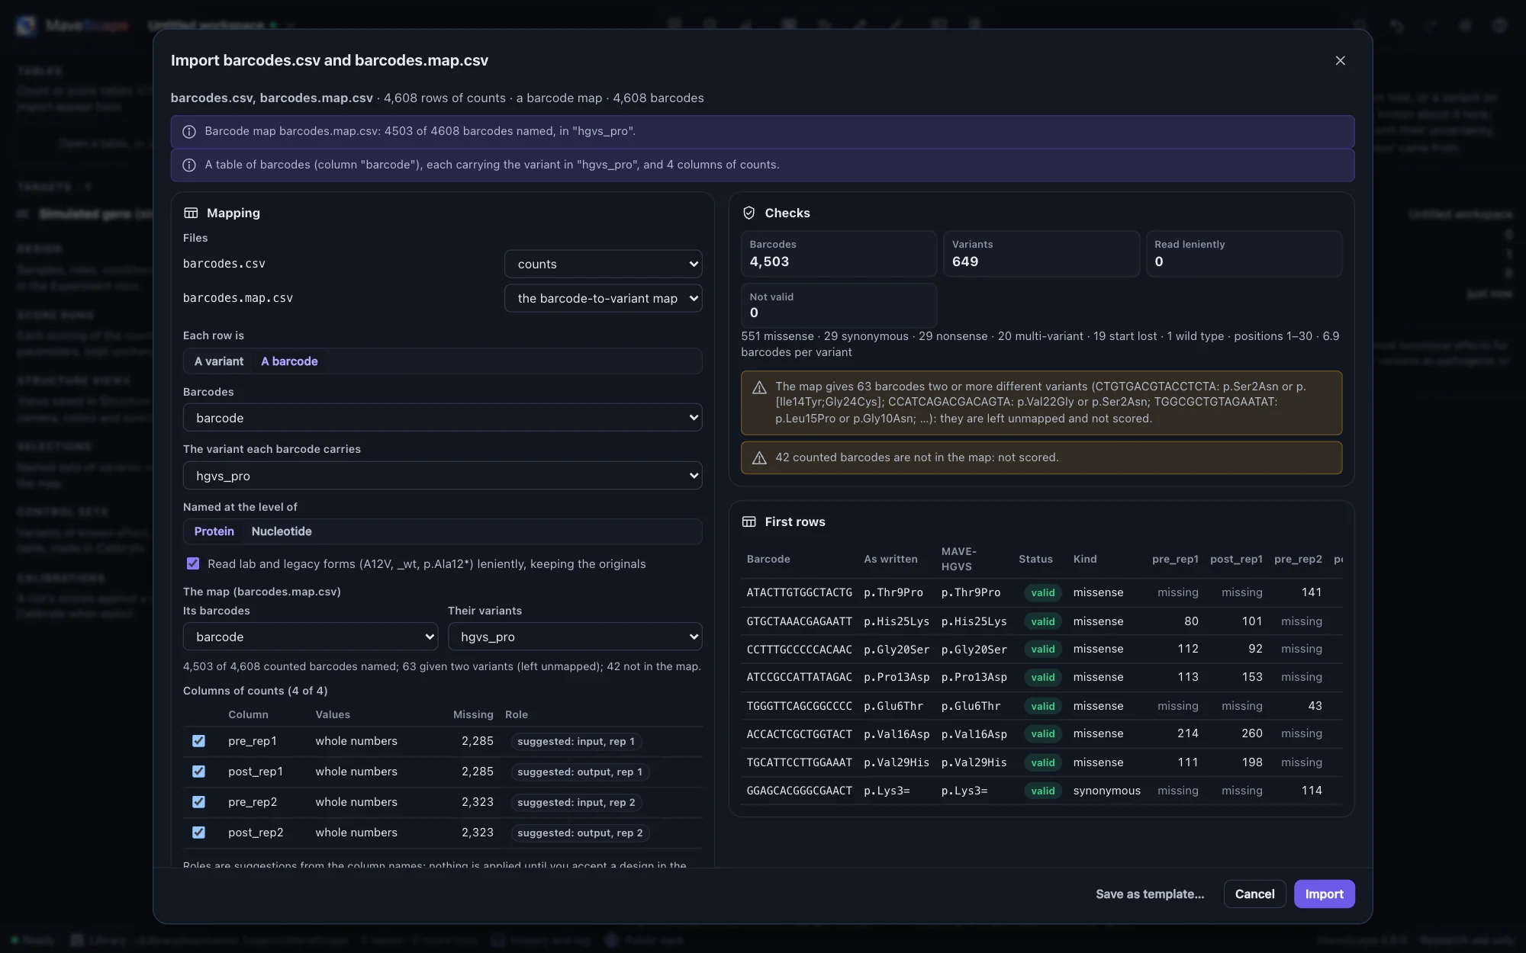Select 'A variant' row type
Screen dimensions: 1526x953
(x=219, y=361)
